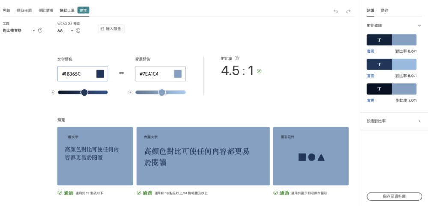Swap text and background colors

point(122,74)
